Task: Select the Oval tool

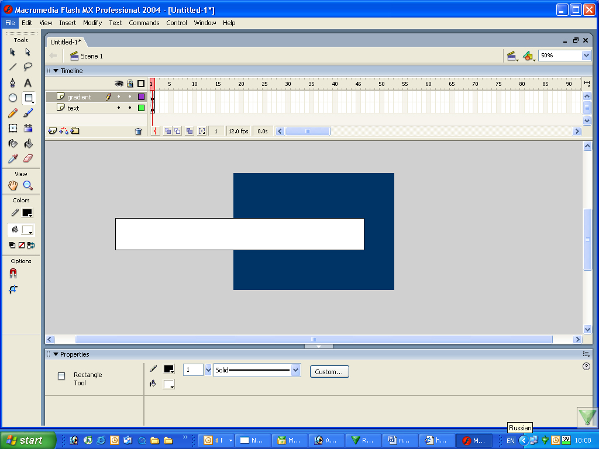Action: [12, 98]
